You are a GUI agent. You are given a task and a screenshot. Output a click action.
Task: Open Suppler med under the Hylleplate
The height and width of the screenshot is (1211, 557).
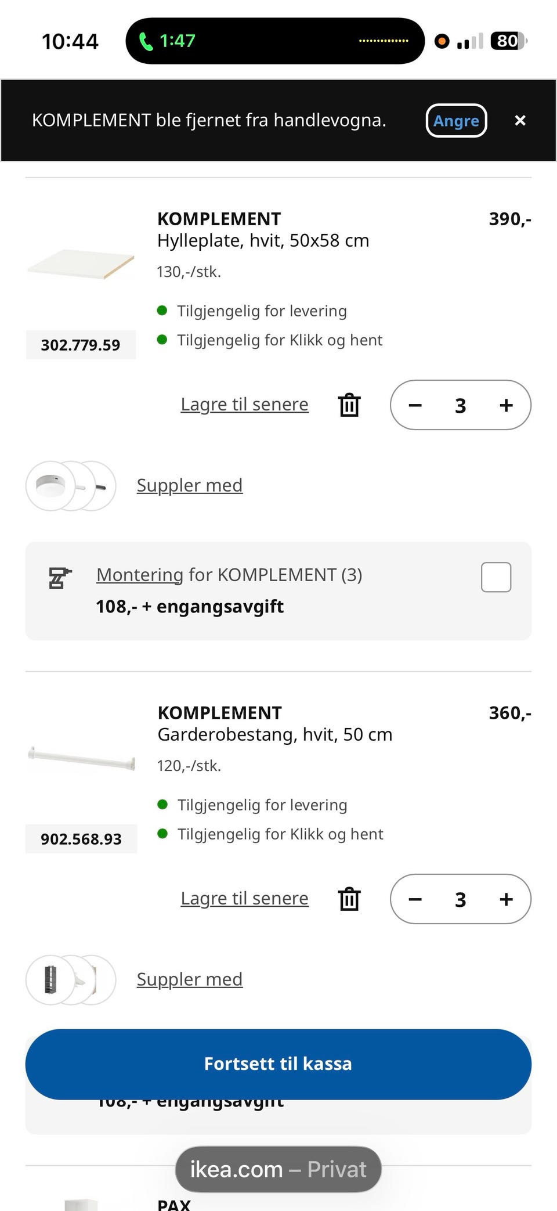coord(190,485)
